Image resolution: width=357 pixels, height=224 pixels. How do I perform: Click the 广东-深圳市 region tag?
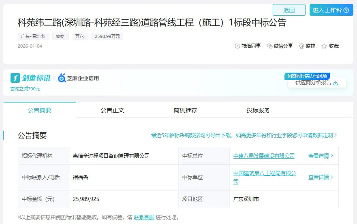point(33,36)
